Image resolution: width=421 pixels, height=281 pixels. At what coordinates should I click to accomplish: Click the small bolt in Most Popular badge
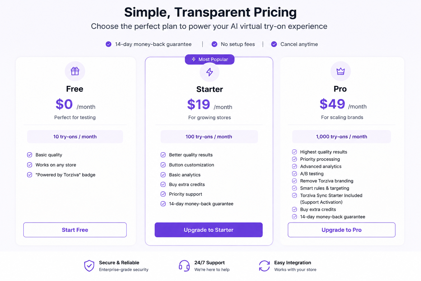[x=194, y=59]
